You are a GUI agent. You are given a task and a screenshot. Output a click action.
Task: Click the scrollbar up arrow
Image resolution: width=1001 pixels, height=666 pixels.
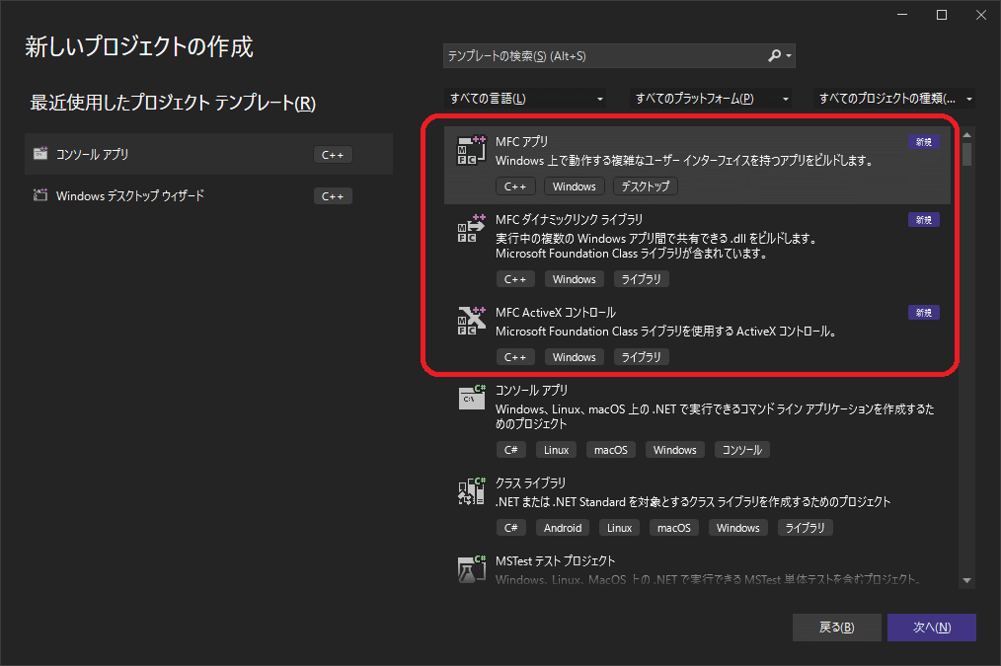pyautogui.click(x=966, y=135)
